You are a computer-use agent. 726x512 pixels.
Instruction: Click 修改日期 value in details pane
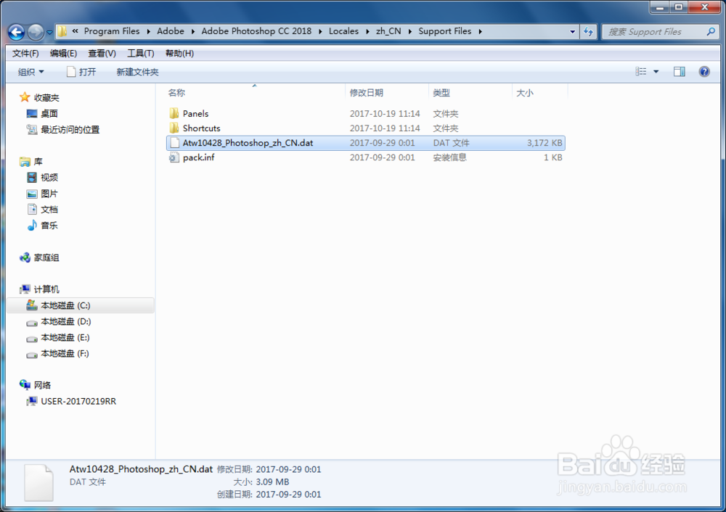[x=288, y=469]
